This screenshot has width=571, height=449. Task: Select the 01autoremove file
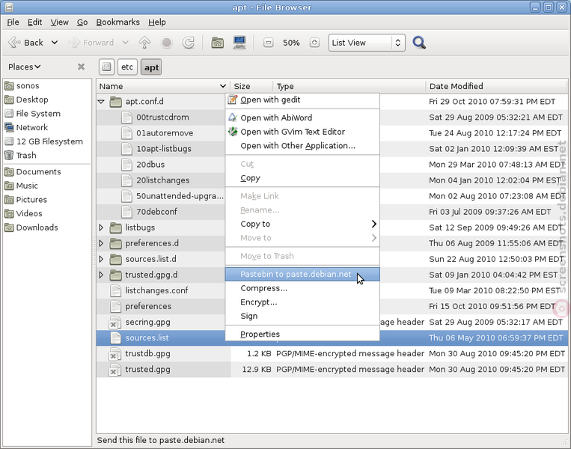click(x=165, y=133)
